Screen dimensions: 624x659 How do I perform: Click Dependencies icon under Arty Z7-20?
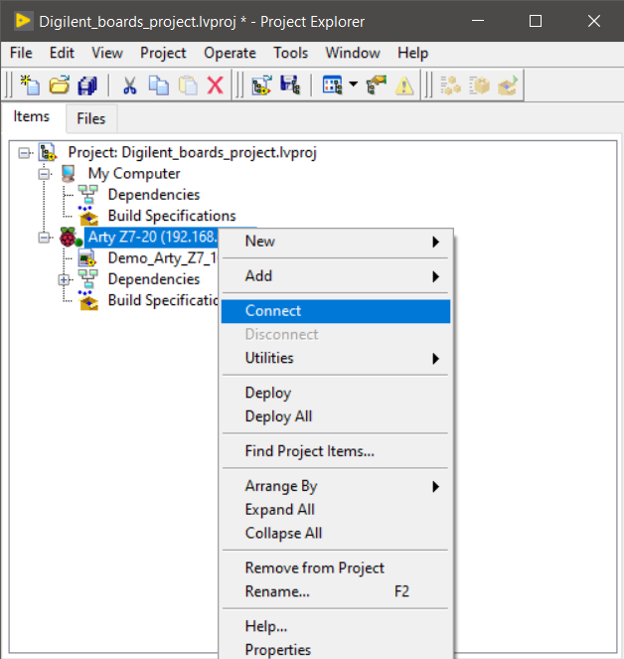click(x=87, y=279)
